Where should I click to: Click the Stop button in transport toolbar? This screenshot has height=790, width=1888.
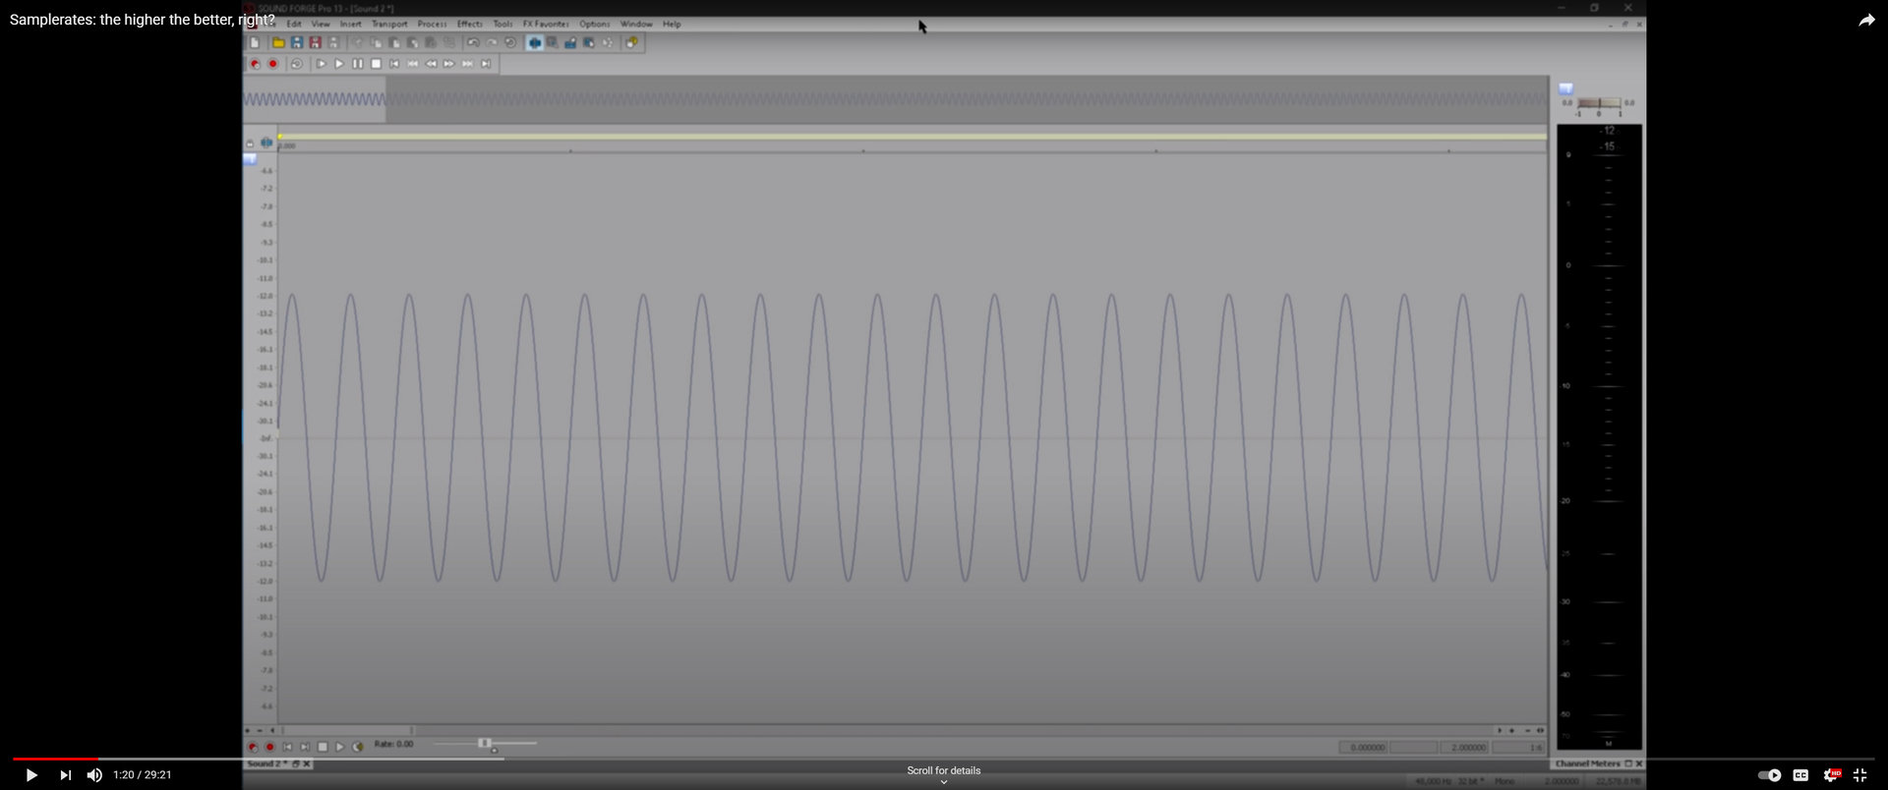[x=376, y=64]
